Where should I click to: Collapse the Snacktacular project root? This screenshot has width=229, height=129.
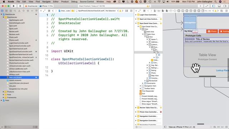click(1, 14)
